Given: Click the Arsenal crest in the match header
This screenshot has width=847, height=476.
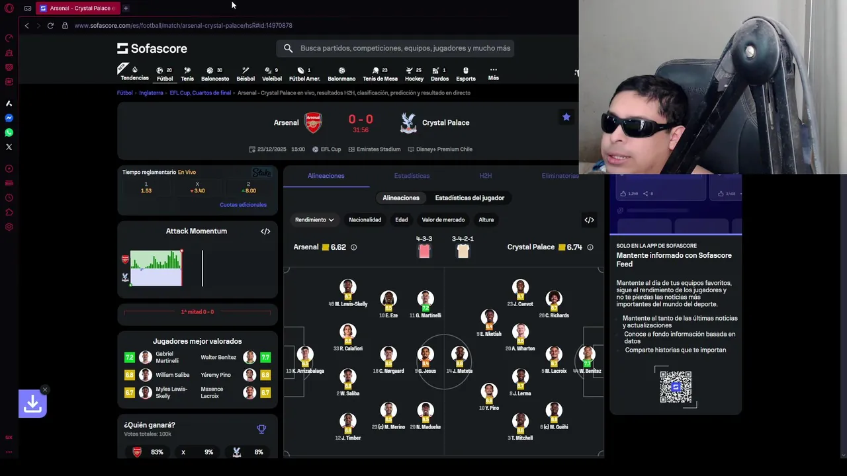Looking at the screenshot, I should pos(313,123).
